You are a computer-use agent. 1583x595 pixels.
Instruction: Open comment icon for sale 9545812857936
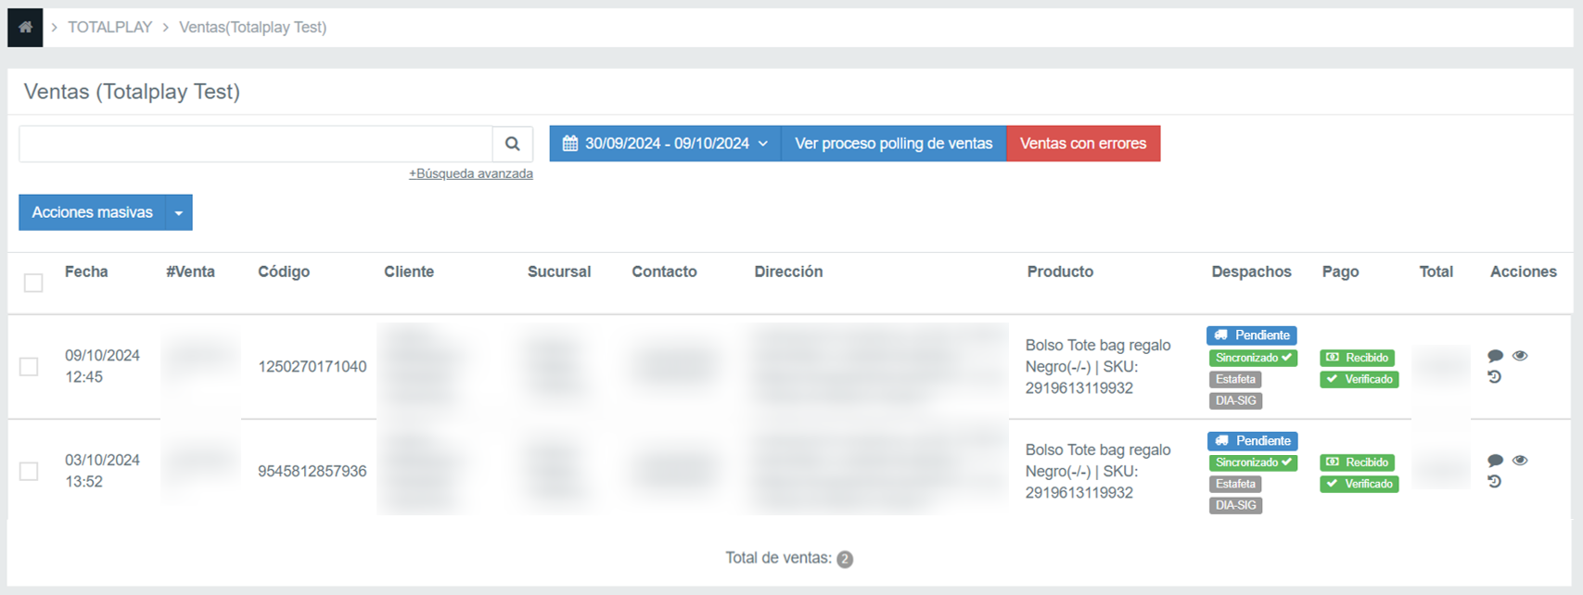click(1495, 461)
